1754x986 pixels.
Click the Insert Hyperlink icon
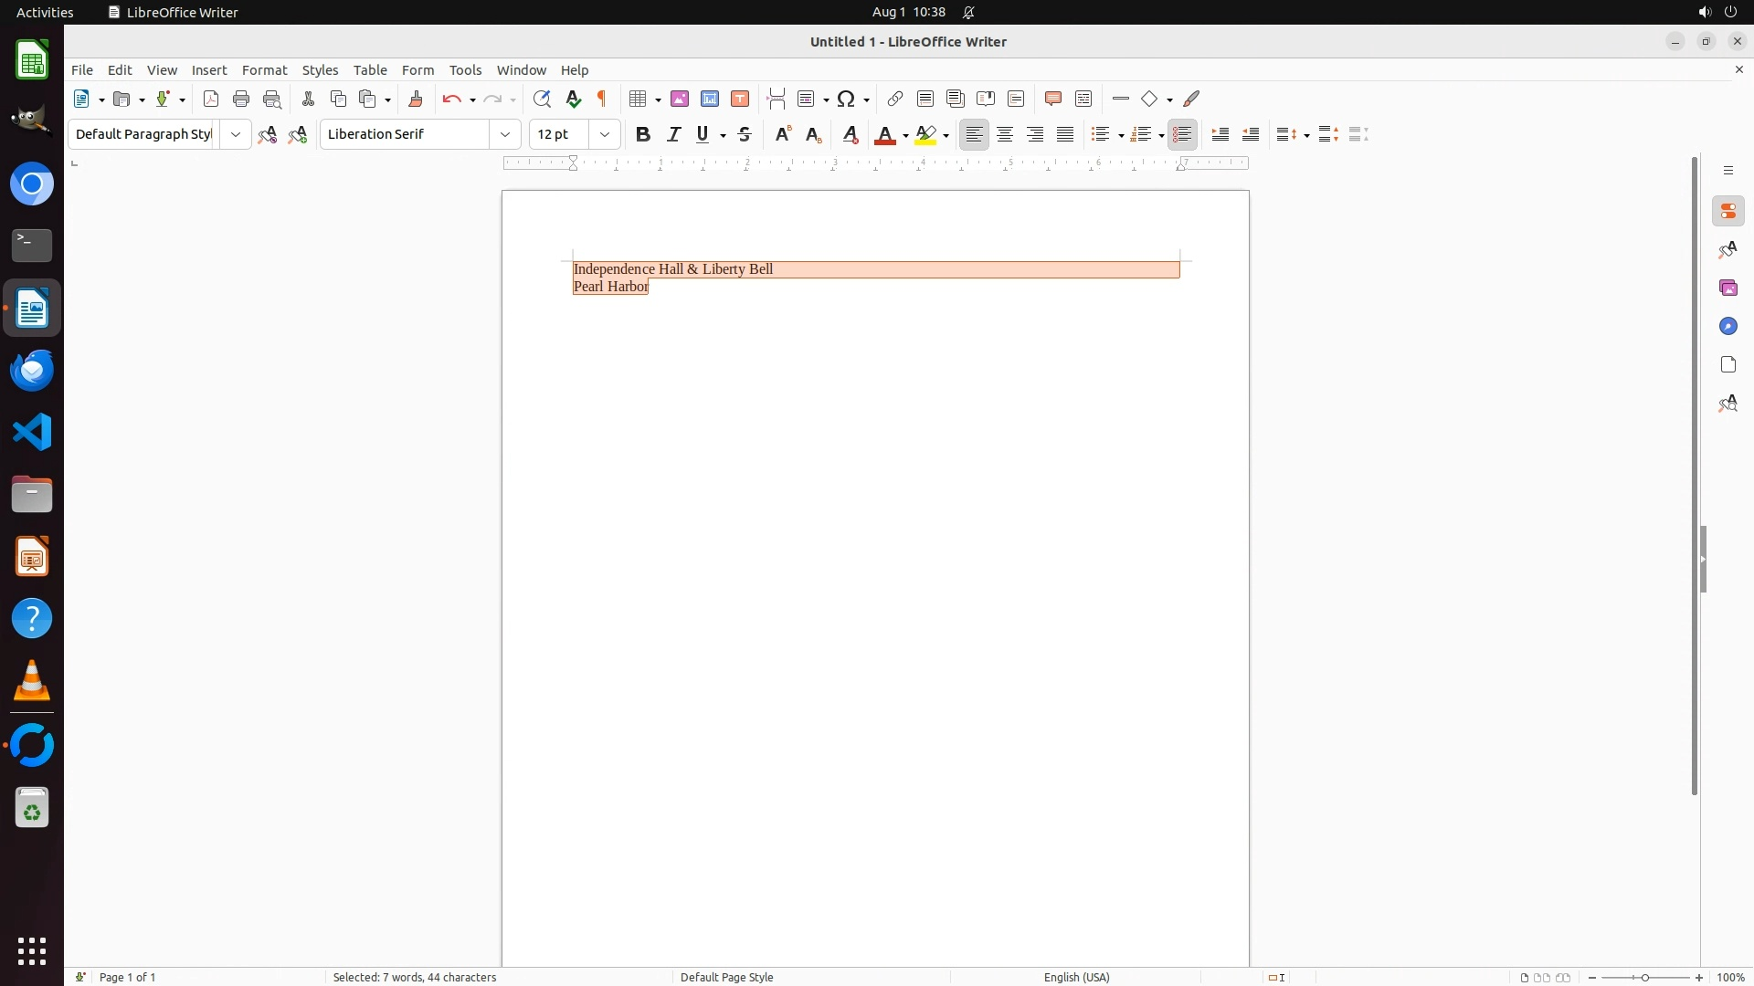[x=895, y=100]
